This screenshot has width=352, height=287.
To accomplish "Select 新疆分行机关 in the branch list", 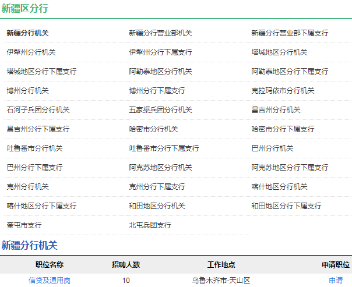I will click(x=27, y=33).
